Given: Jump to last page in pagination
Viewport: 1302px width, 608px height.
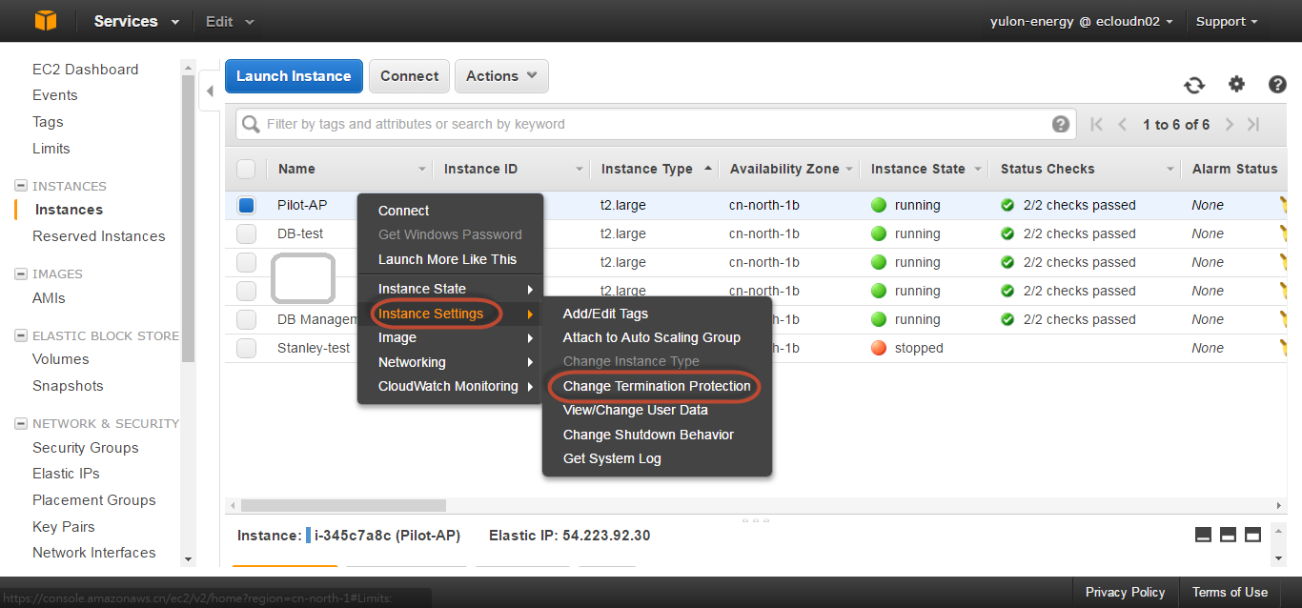Looking at the screenshot, I should pyautogui.click(x=1253, y=125).
